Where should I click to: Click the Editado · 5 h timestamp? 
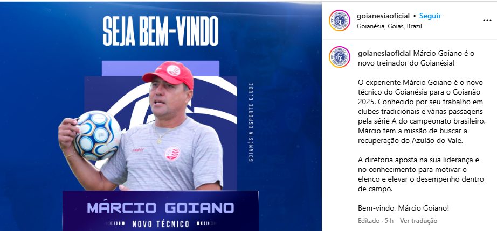pyautogui.click(x=376, y=221)
